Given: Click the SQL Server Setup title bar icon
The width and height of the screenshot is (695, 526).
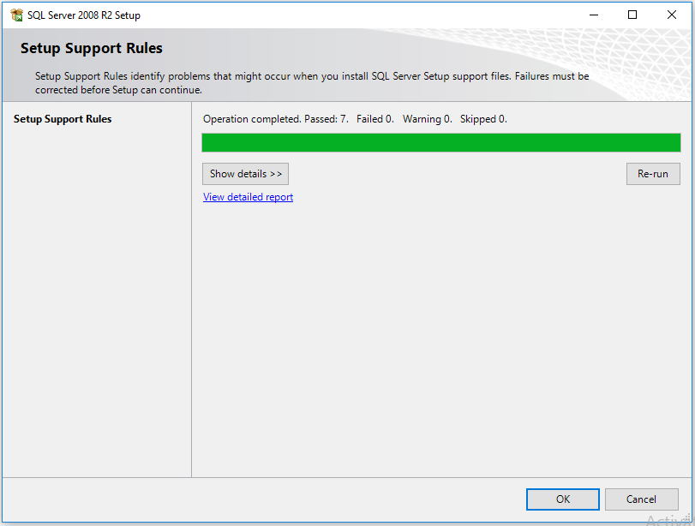Looking at the screenshot, I should 16,15.
